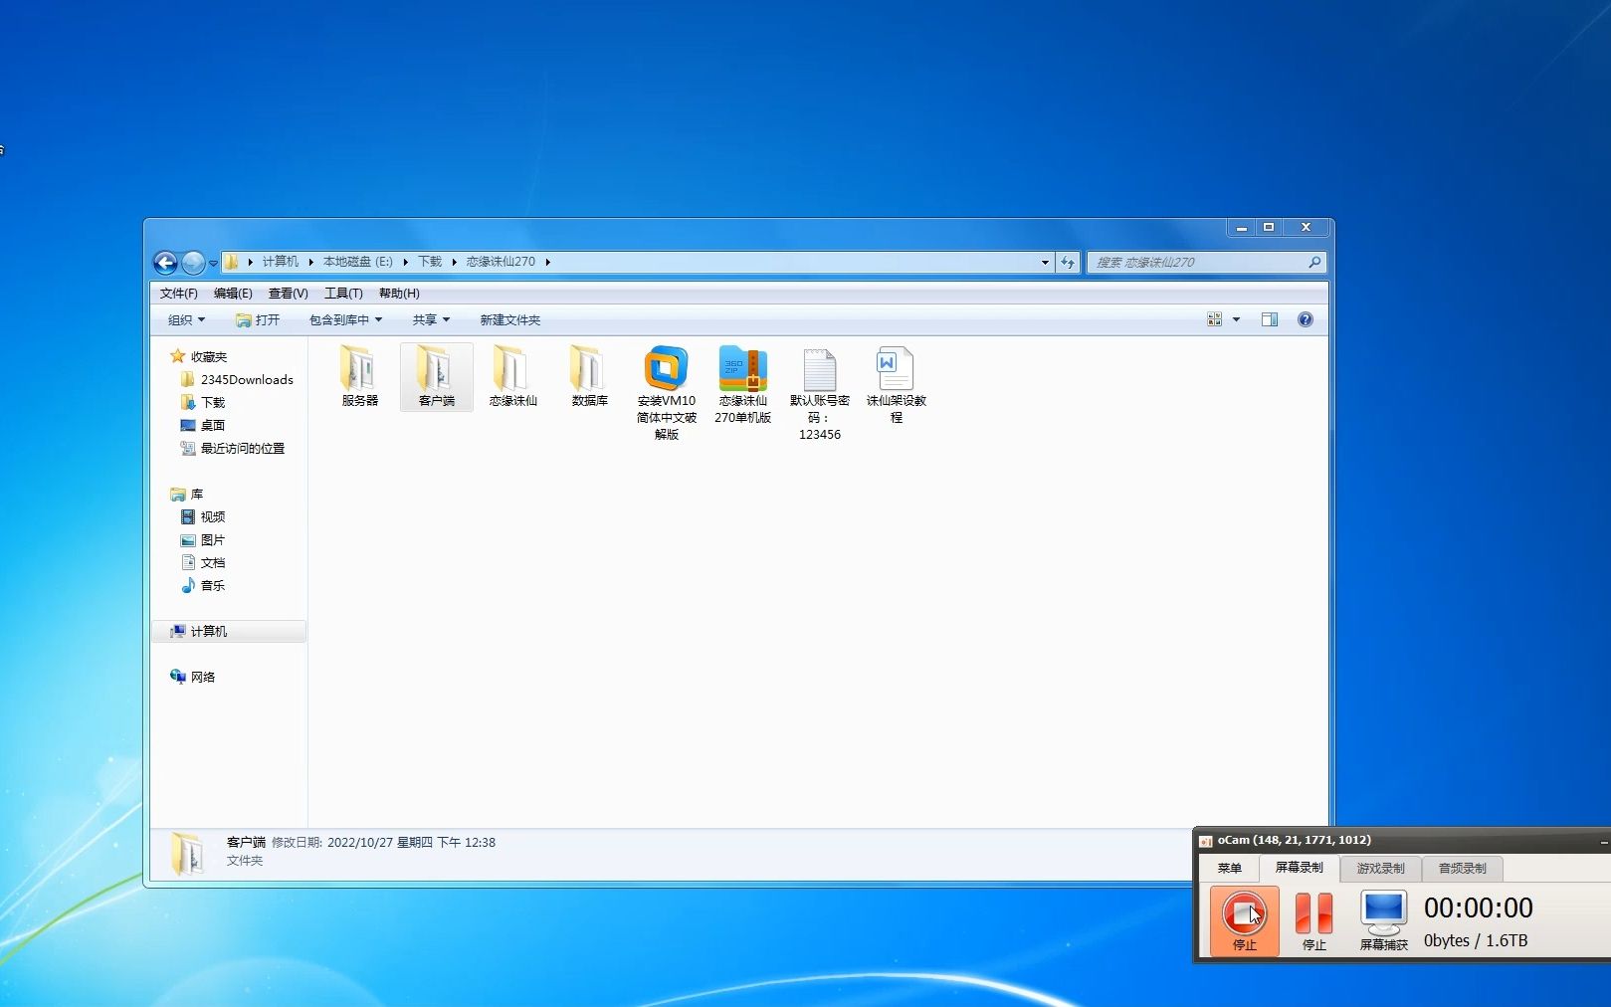Open the 诛仙架设教程 Word document
The image size is (1611, 1007).
point(896,384)
